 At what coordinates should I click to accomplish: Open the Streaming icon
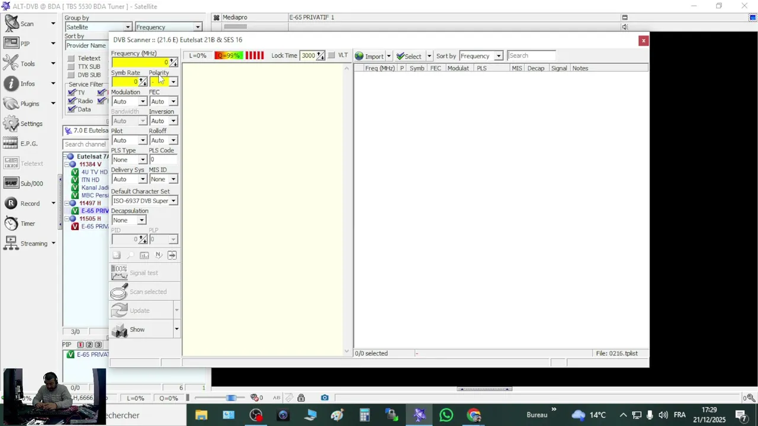[11, 243]
